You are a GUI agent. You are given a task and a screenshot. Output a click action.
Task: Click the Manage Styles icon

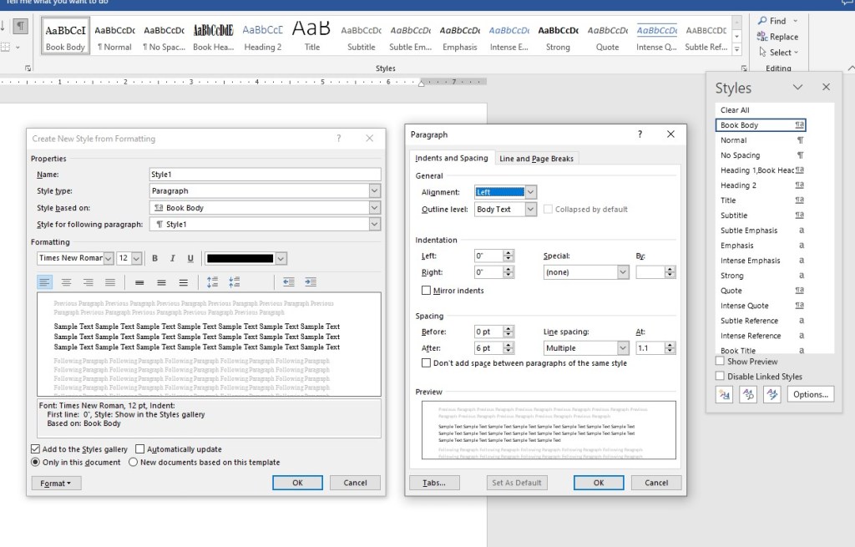pos(772,394)
